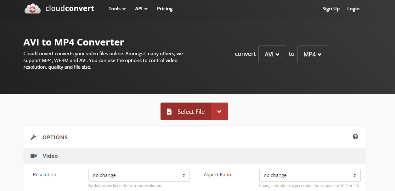This screenshot has height=191, width=395.
Task: Open the MP4 target format dropdown
Action: tap(313, 54)
